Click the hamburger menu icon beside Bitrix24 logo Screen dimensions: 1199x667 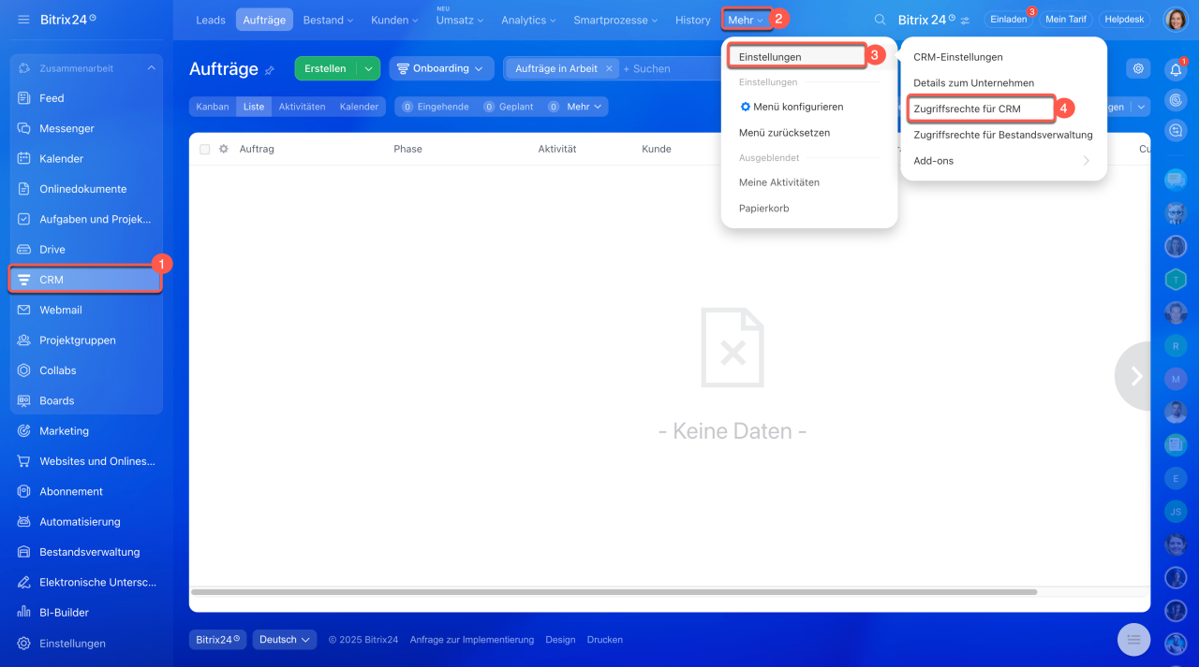[x=23, y=20]
